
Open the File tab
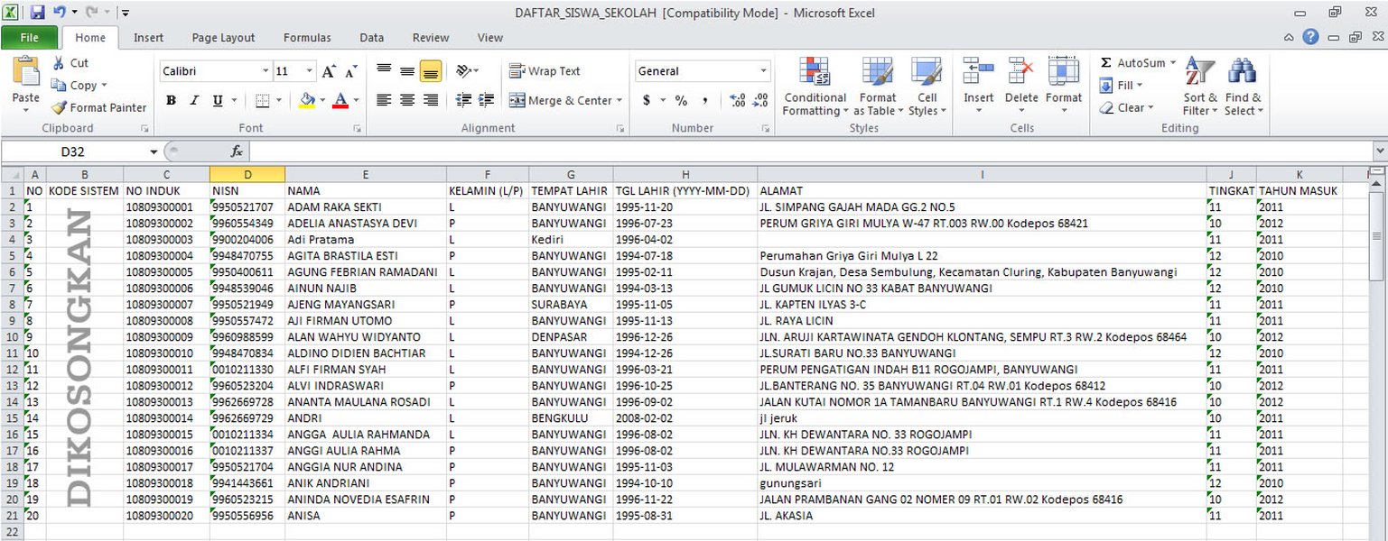[29, 38]
